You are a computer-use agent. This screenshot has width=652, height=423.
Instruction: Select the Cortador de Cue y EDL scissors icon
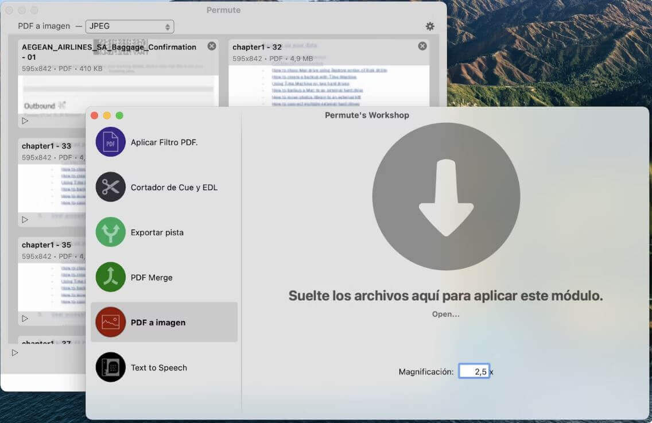[x=110, y=187]
